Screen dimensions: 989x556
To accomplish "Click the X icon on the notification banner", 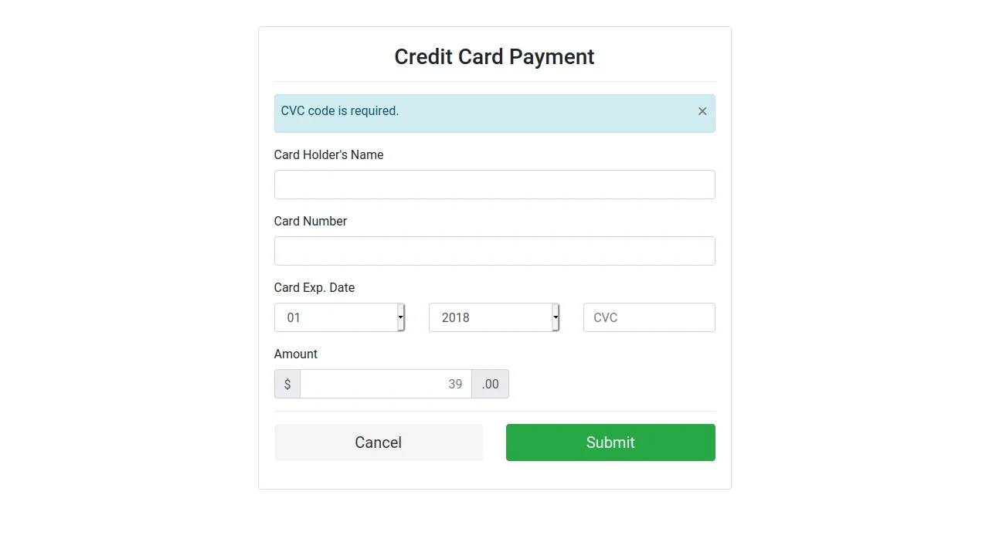I will click(x=702, y=111).
